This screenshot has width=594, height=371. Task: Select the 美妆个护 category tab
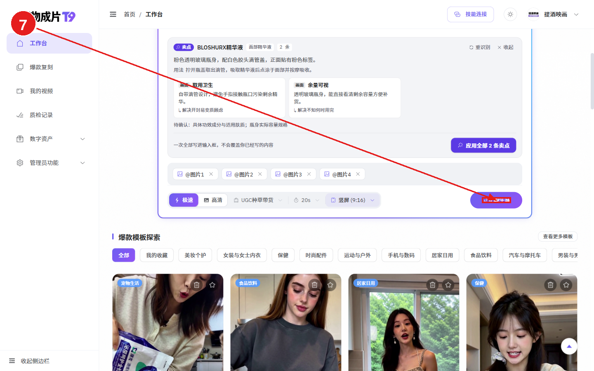195,255
